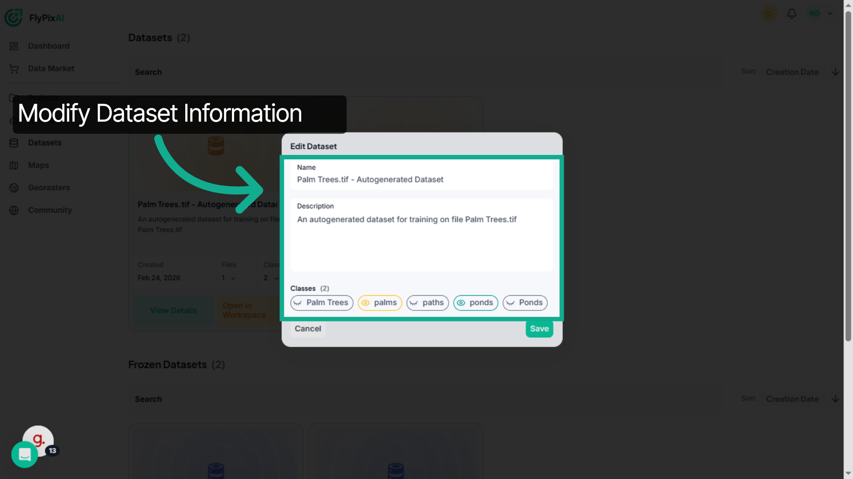The height and width of the screenshot is (479, 853).
Task: Click the Dashboard grid icon
Action: pos(14,46)
